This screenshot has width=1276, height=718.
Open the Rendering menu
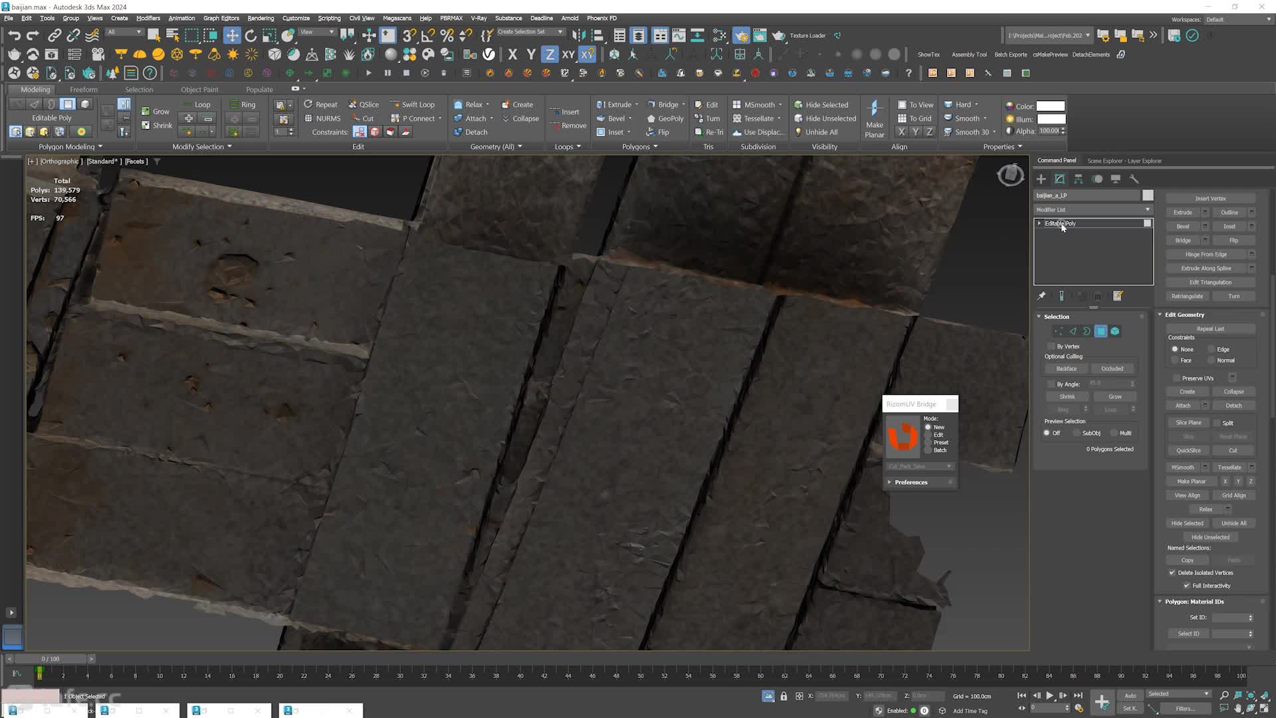pyautogui.click(x=261, y=18)
